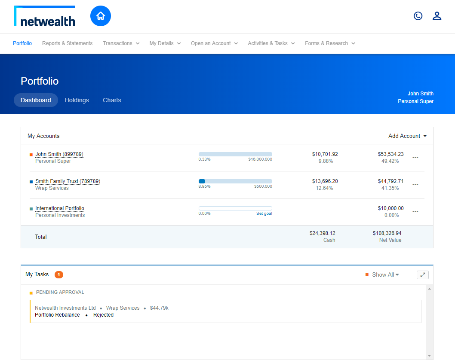
Task: Open the Add Account dropdown
Action: point(407,136)
